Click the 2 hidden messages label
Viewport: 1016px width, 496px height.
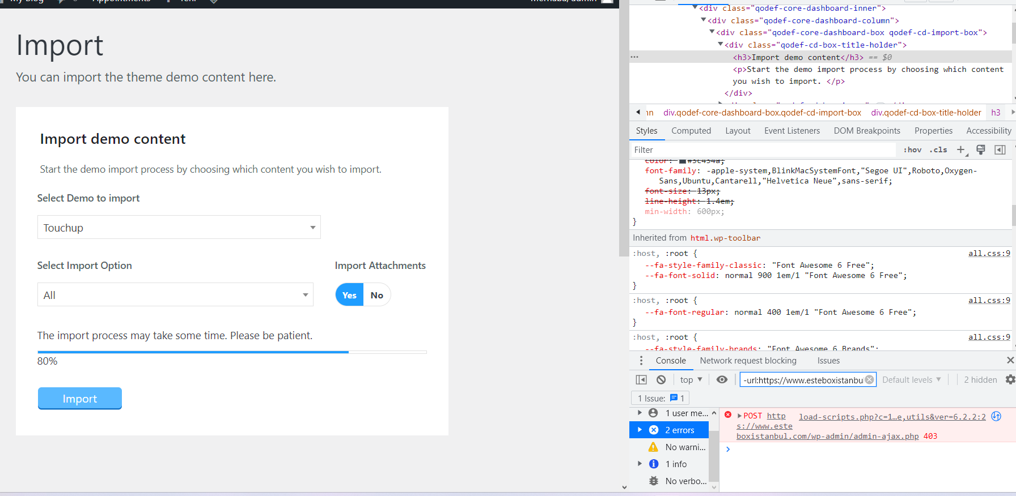click(980, 380)
